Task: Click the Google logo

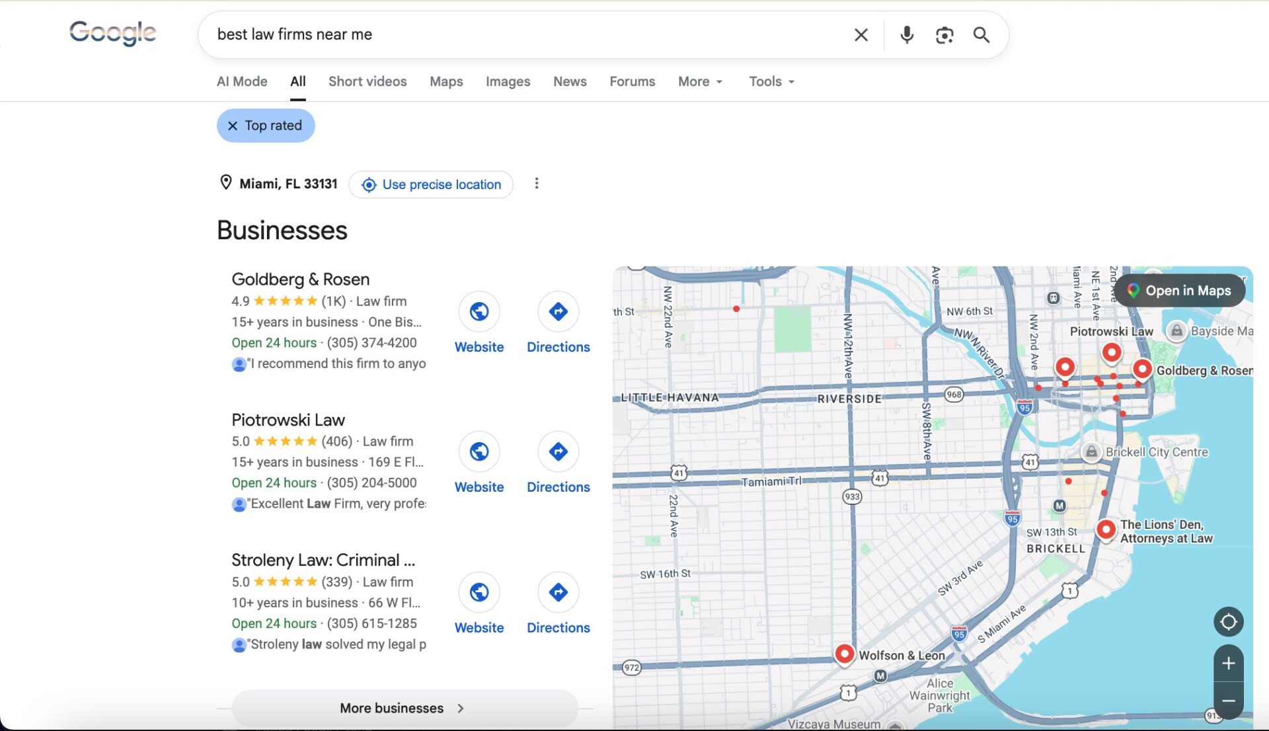Action: pyautogui.click(x=112, y=32)
